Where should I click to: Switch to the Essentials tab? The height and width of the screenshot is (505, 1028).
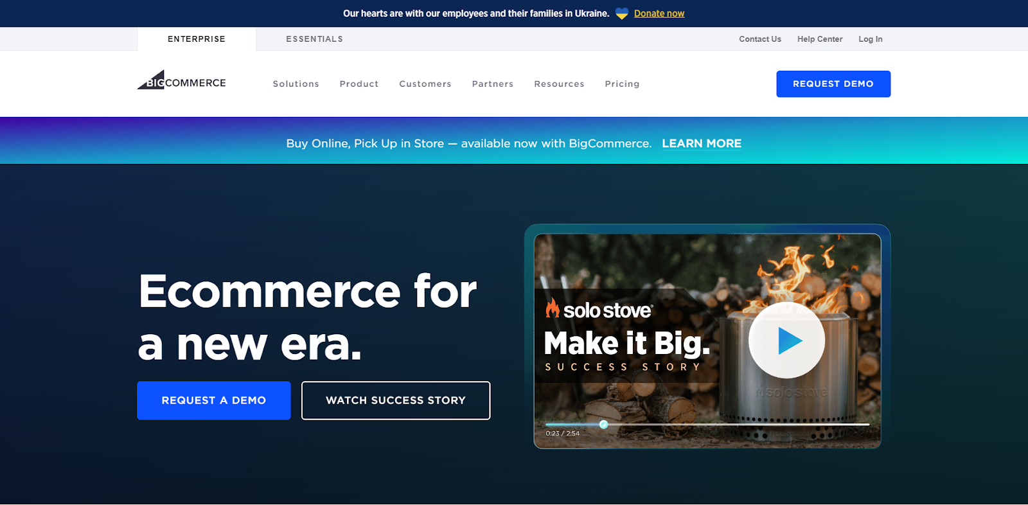click(x=314, y=39)
